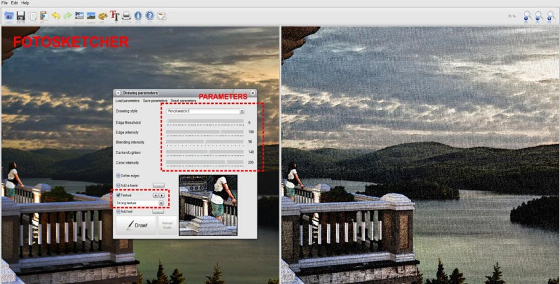The width and height of the screenshot is (560, 284).
Task: Click Reset parameters
Action: coord(183,101)
